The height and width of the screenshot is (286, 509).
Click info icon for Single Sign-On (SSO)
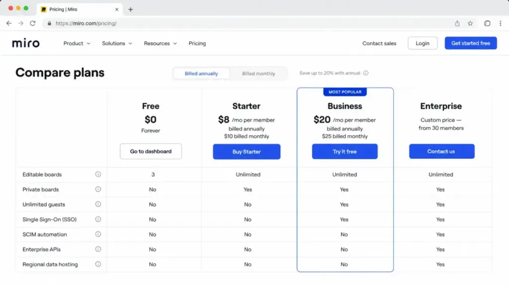(98, 219)
